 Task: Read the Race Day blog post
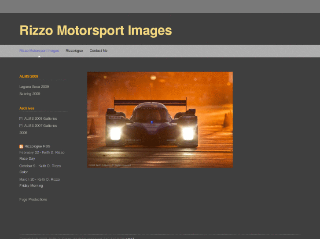27,159
